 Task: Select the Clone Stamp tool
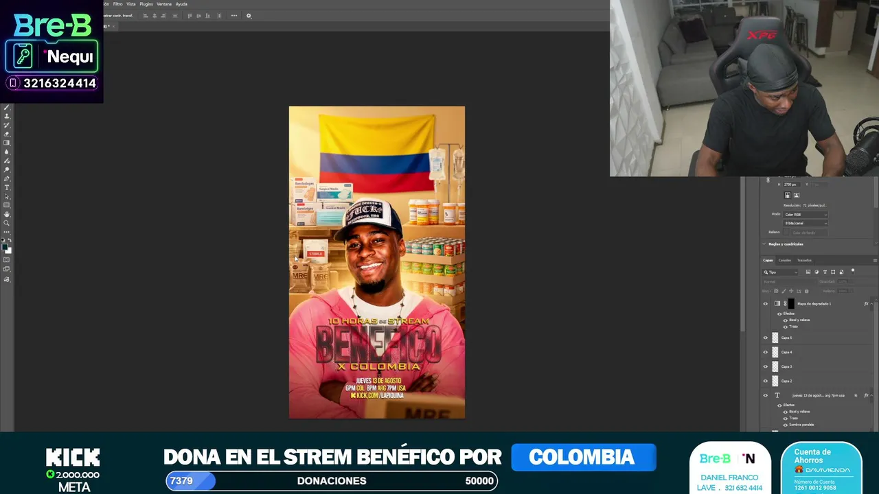[7, 117]
